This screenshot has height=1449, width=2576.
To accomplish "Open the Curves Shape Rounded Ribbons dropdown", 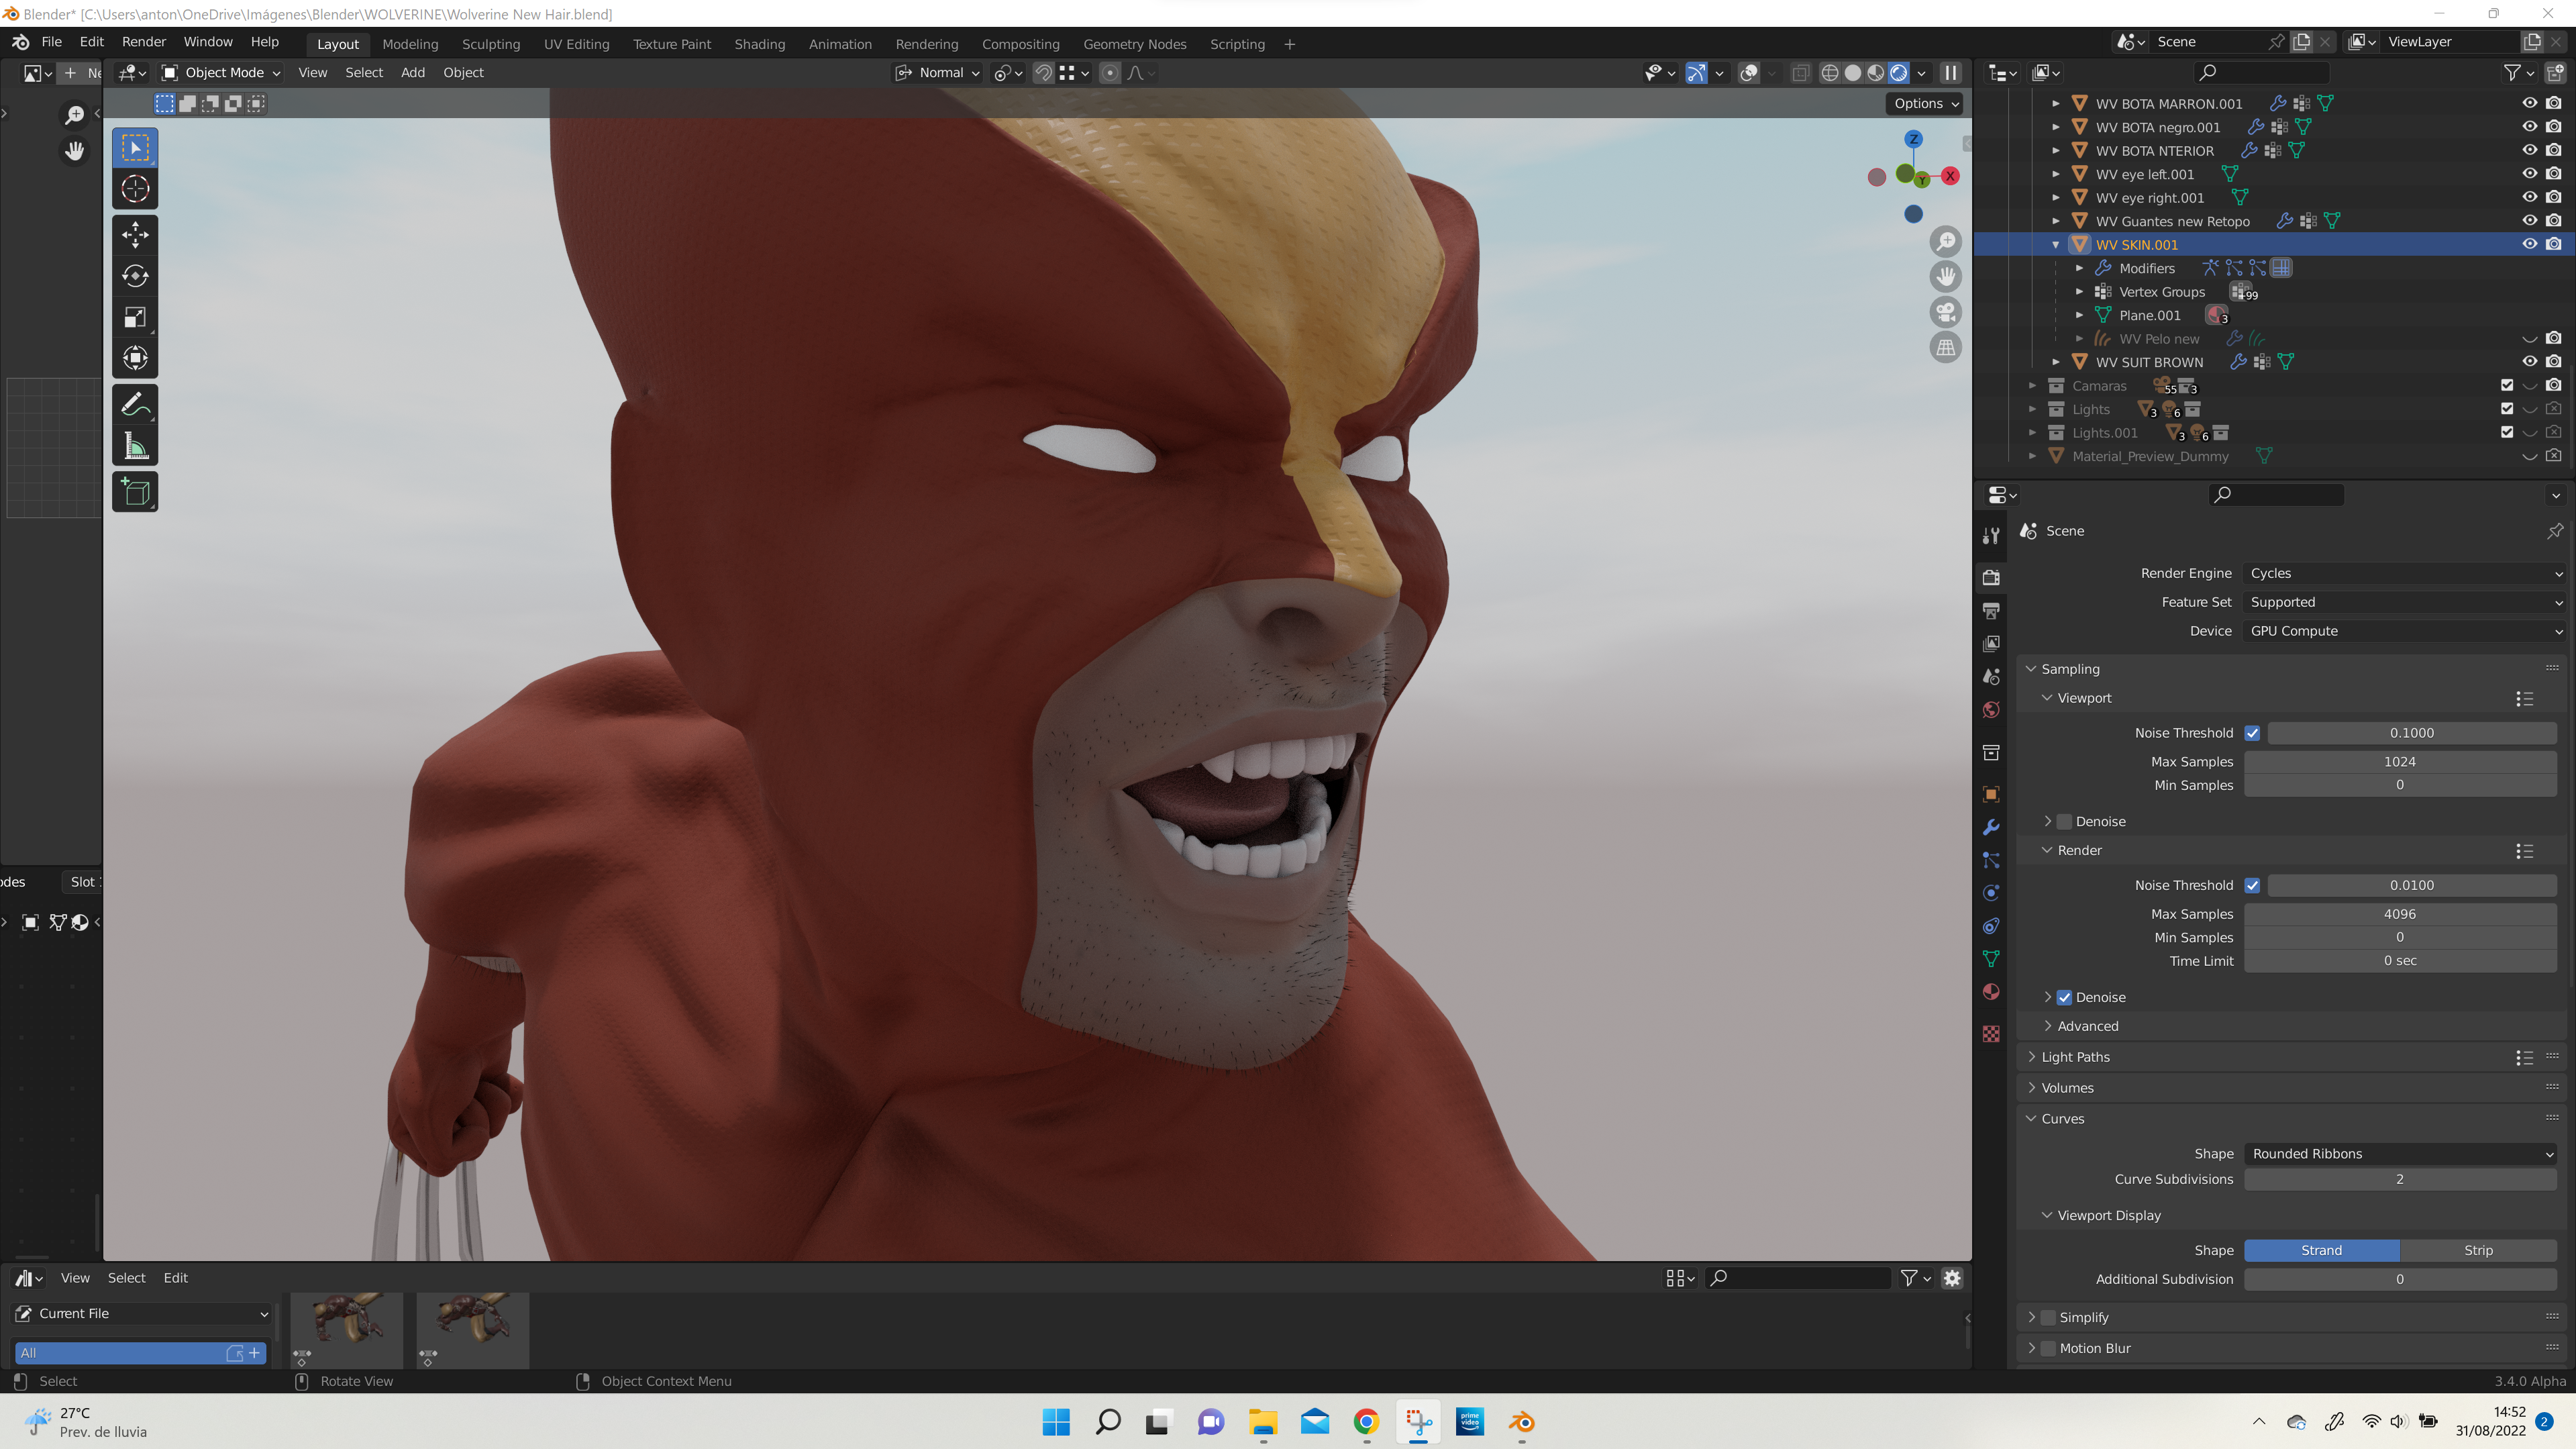I will [x=2400, y=1153].
